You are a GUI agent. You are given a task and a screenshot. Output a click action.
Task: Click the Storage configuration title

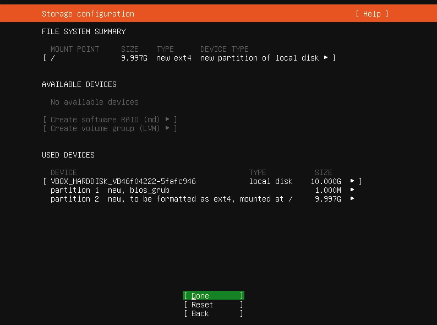tap(88, 14)
